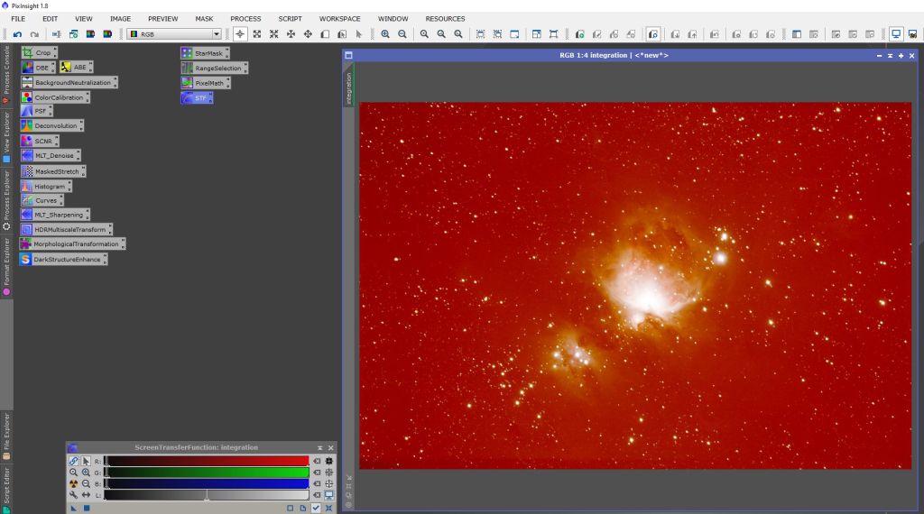Click the STF apply blue square button
Viewport: 924px width, 514px height.
(x=87, y=508)
